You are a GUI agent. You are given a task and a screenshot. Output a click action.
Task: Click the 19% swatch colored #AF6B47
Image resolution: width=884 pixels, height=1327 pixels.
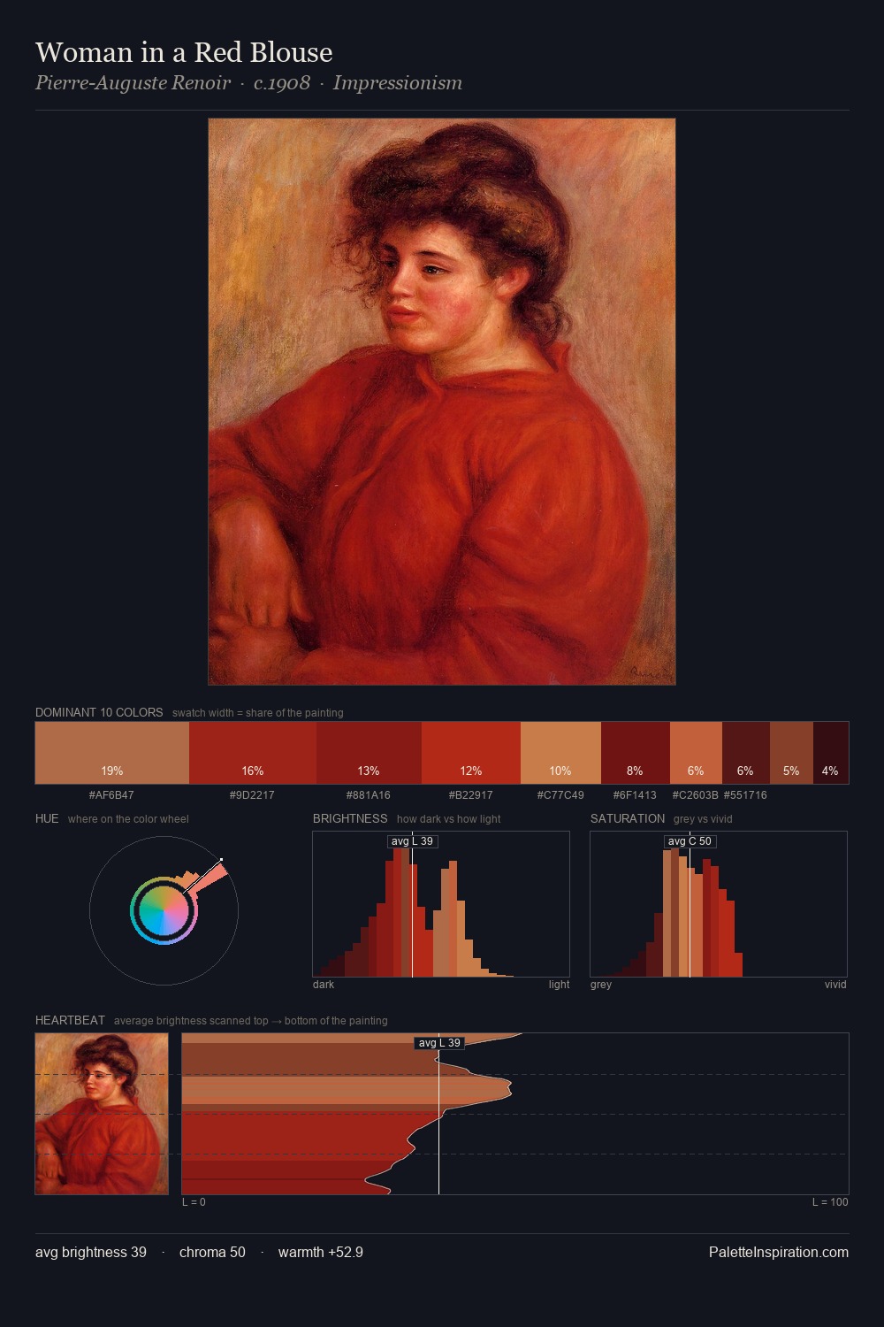pos(112,753)
